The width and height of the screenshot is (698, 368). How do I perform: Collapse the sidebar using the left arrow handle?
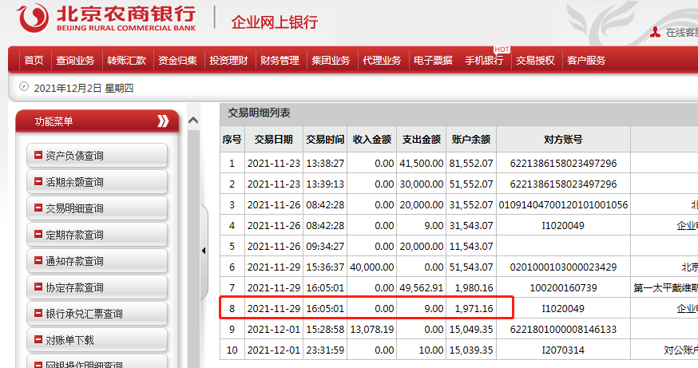[202, 251]
